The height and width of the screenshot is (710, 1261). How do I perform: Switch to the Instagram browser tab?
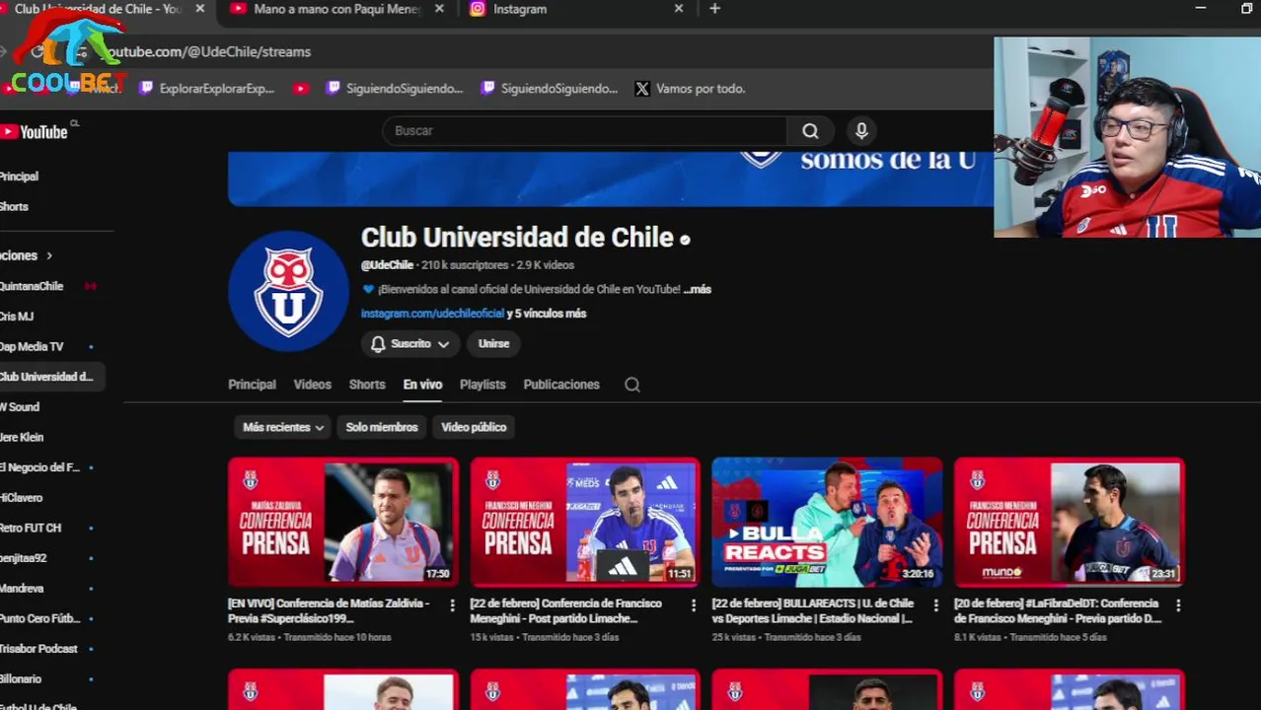(x=572, y=9)
